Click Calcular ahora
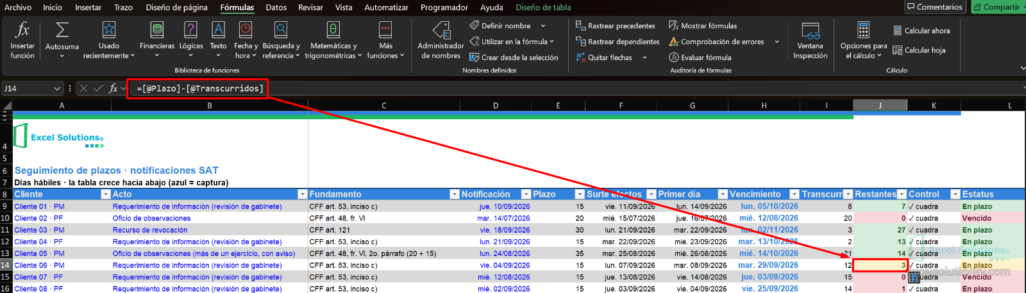 click(921, 30)
